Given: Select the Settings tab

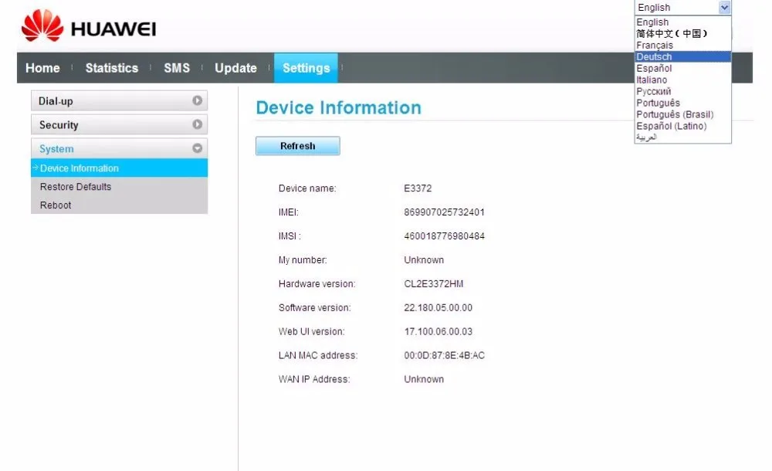Looking at the screenshot, I should coord(306,68).
